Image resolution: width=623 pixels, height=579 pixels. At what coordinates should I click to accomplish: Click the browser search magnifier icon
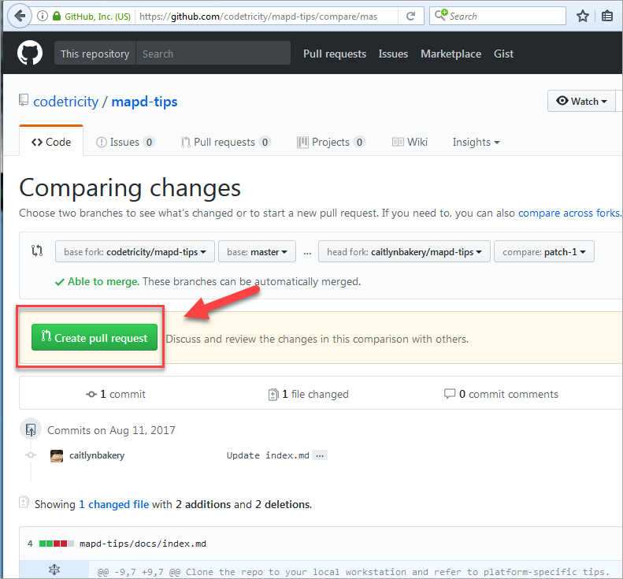[440, 15]
